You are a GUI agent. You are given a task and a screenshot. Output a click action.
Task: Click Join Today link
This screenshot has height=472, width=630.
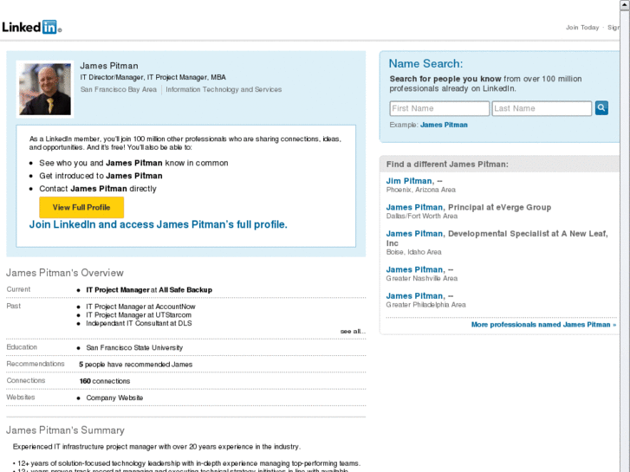pos(582,28)
